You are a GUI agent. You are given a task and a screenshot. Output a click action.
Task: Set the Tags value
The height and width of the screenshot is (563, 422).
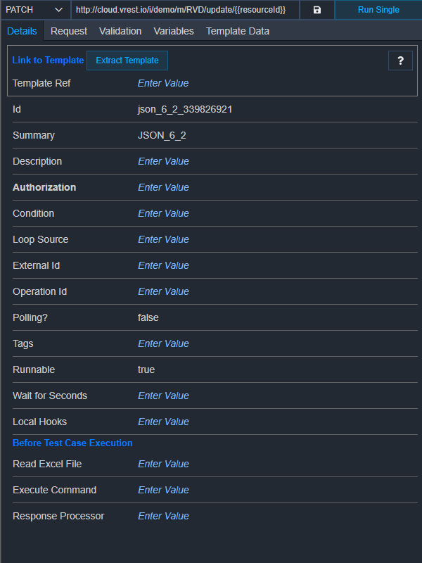[163, 343]
